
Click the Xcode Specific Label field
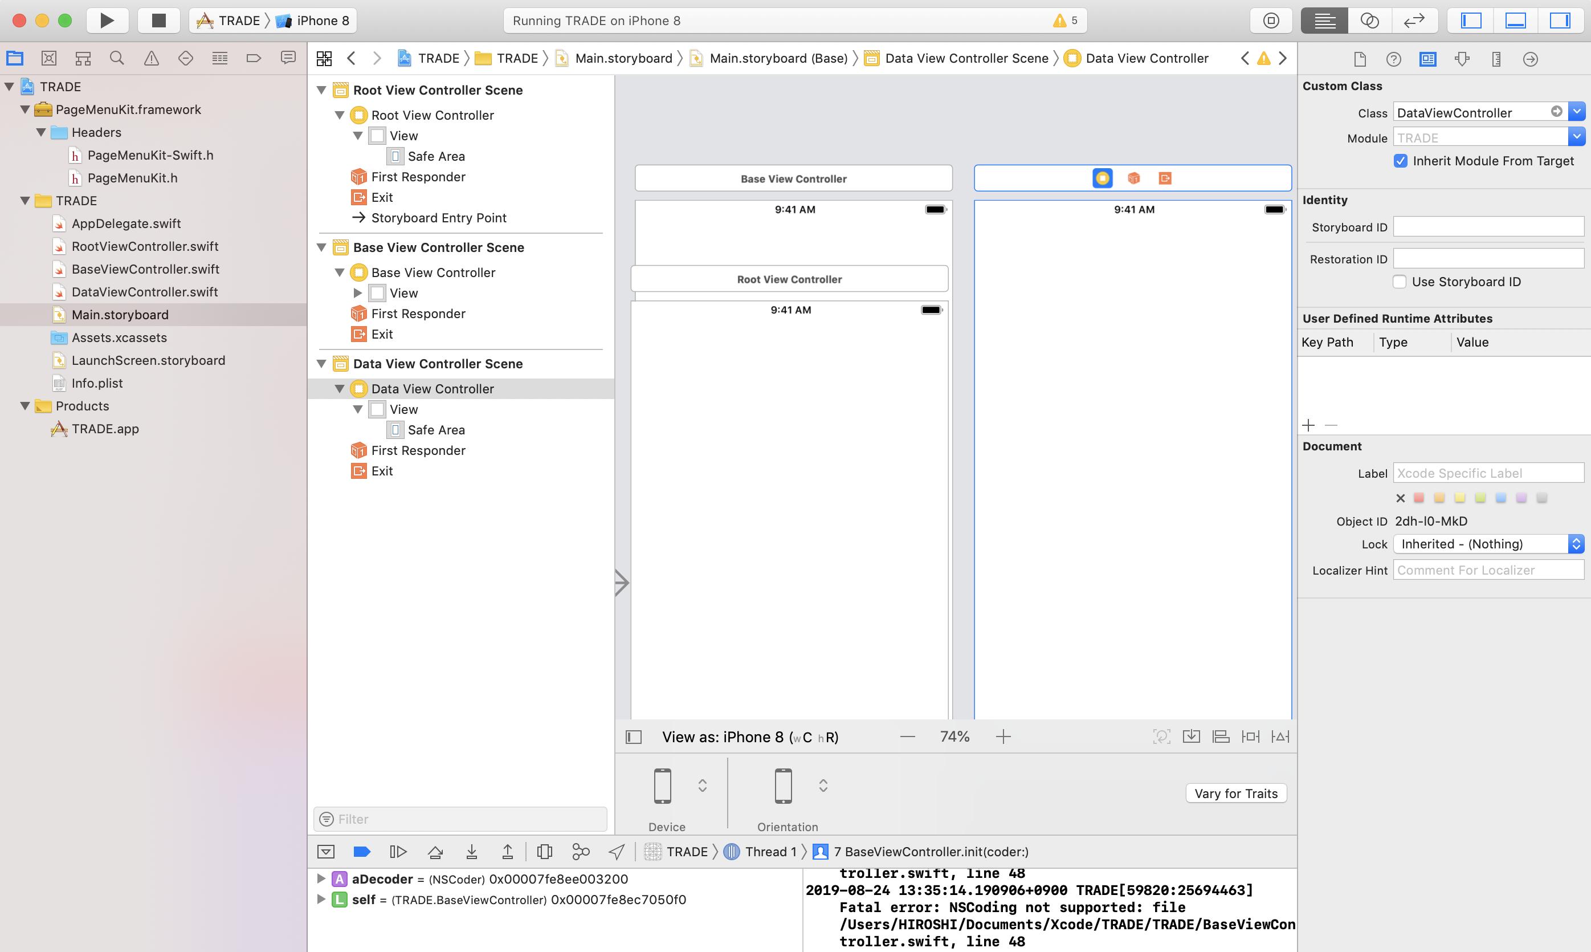(1488, 473)
